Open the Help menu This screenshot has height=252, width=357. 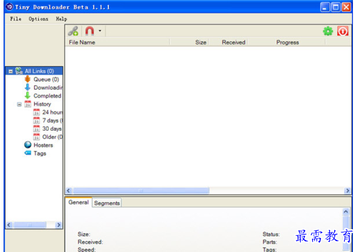(61, 19)
